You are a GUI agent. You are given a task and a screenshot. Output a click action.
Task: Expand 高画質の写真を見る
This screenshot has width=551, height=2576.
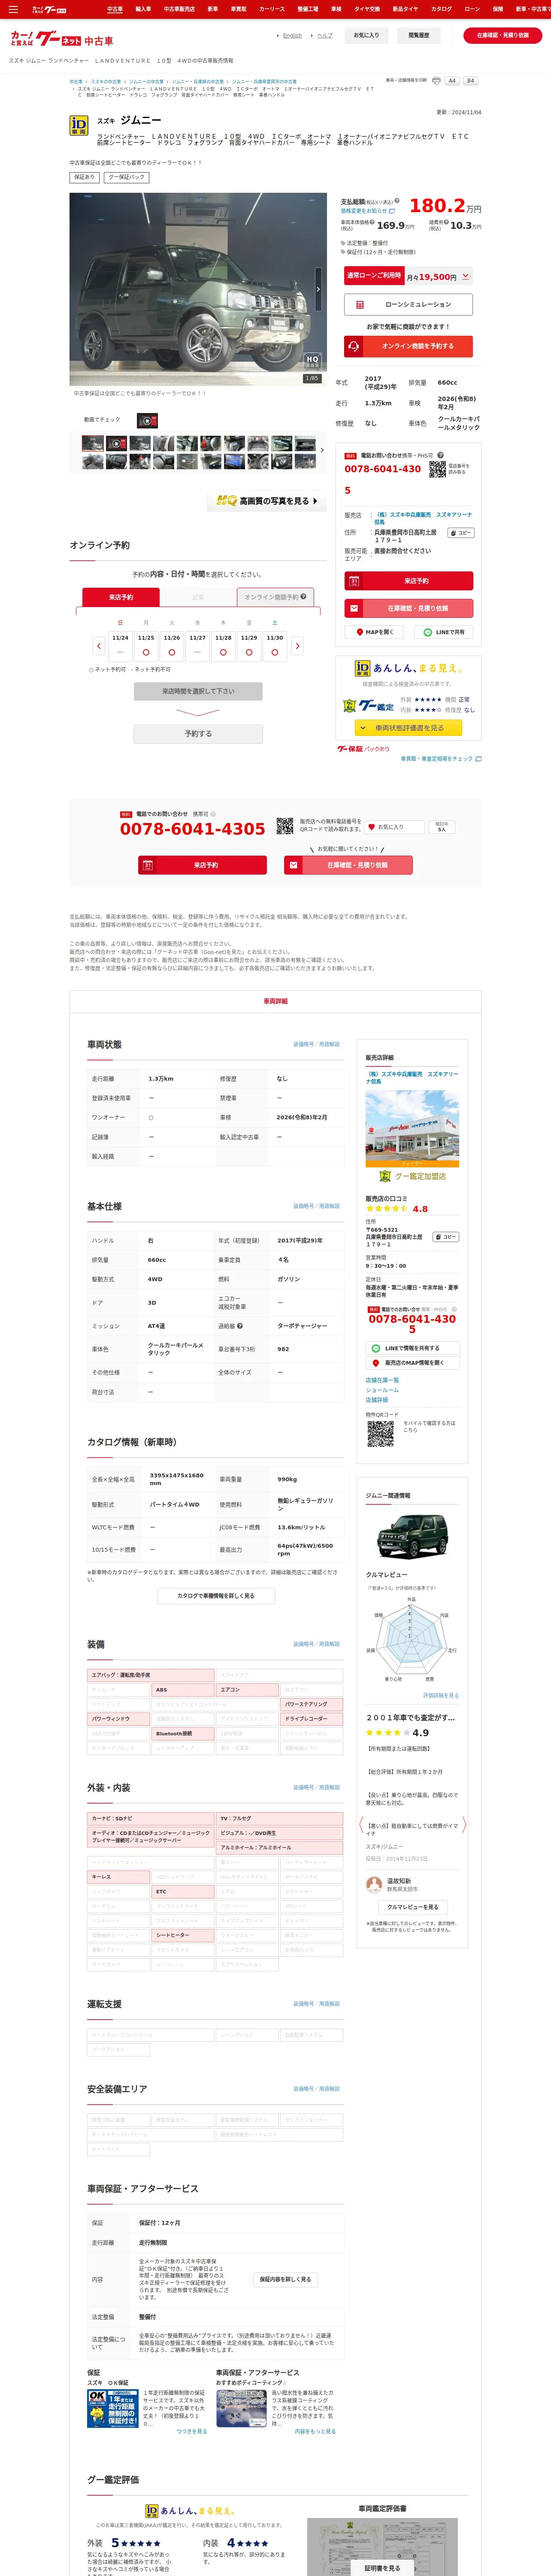click(x=267, y=501)
